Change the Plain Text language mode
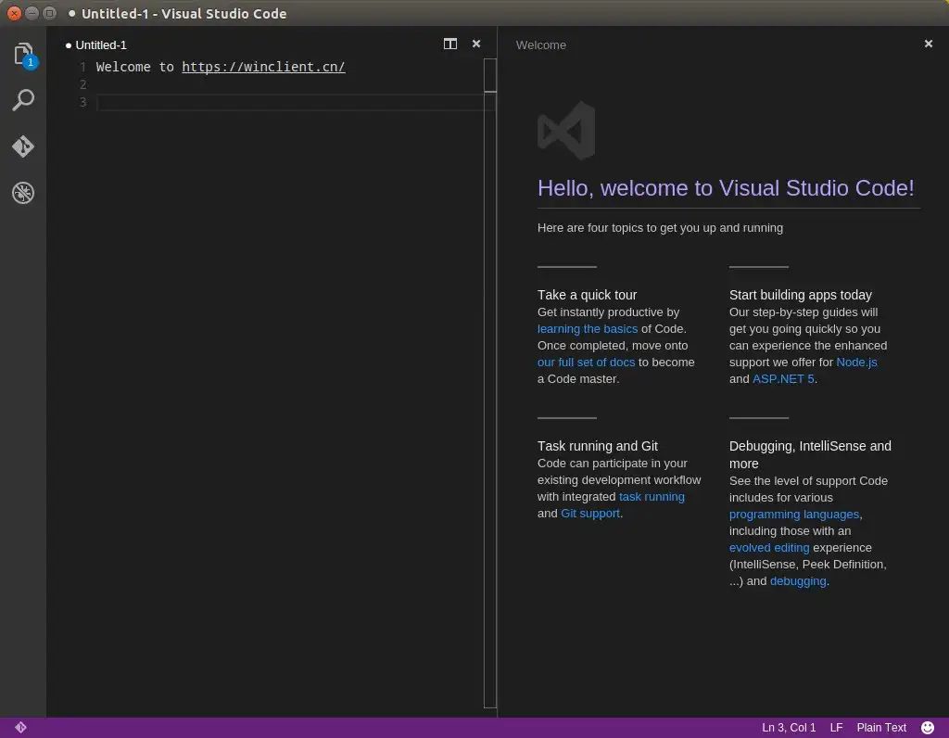This screenshot has height=738, width=949. 881,727
